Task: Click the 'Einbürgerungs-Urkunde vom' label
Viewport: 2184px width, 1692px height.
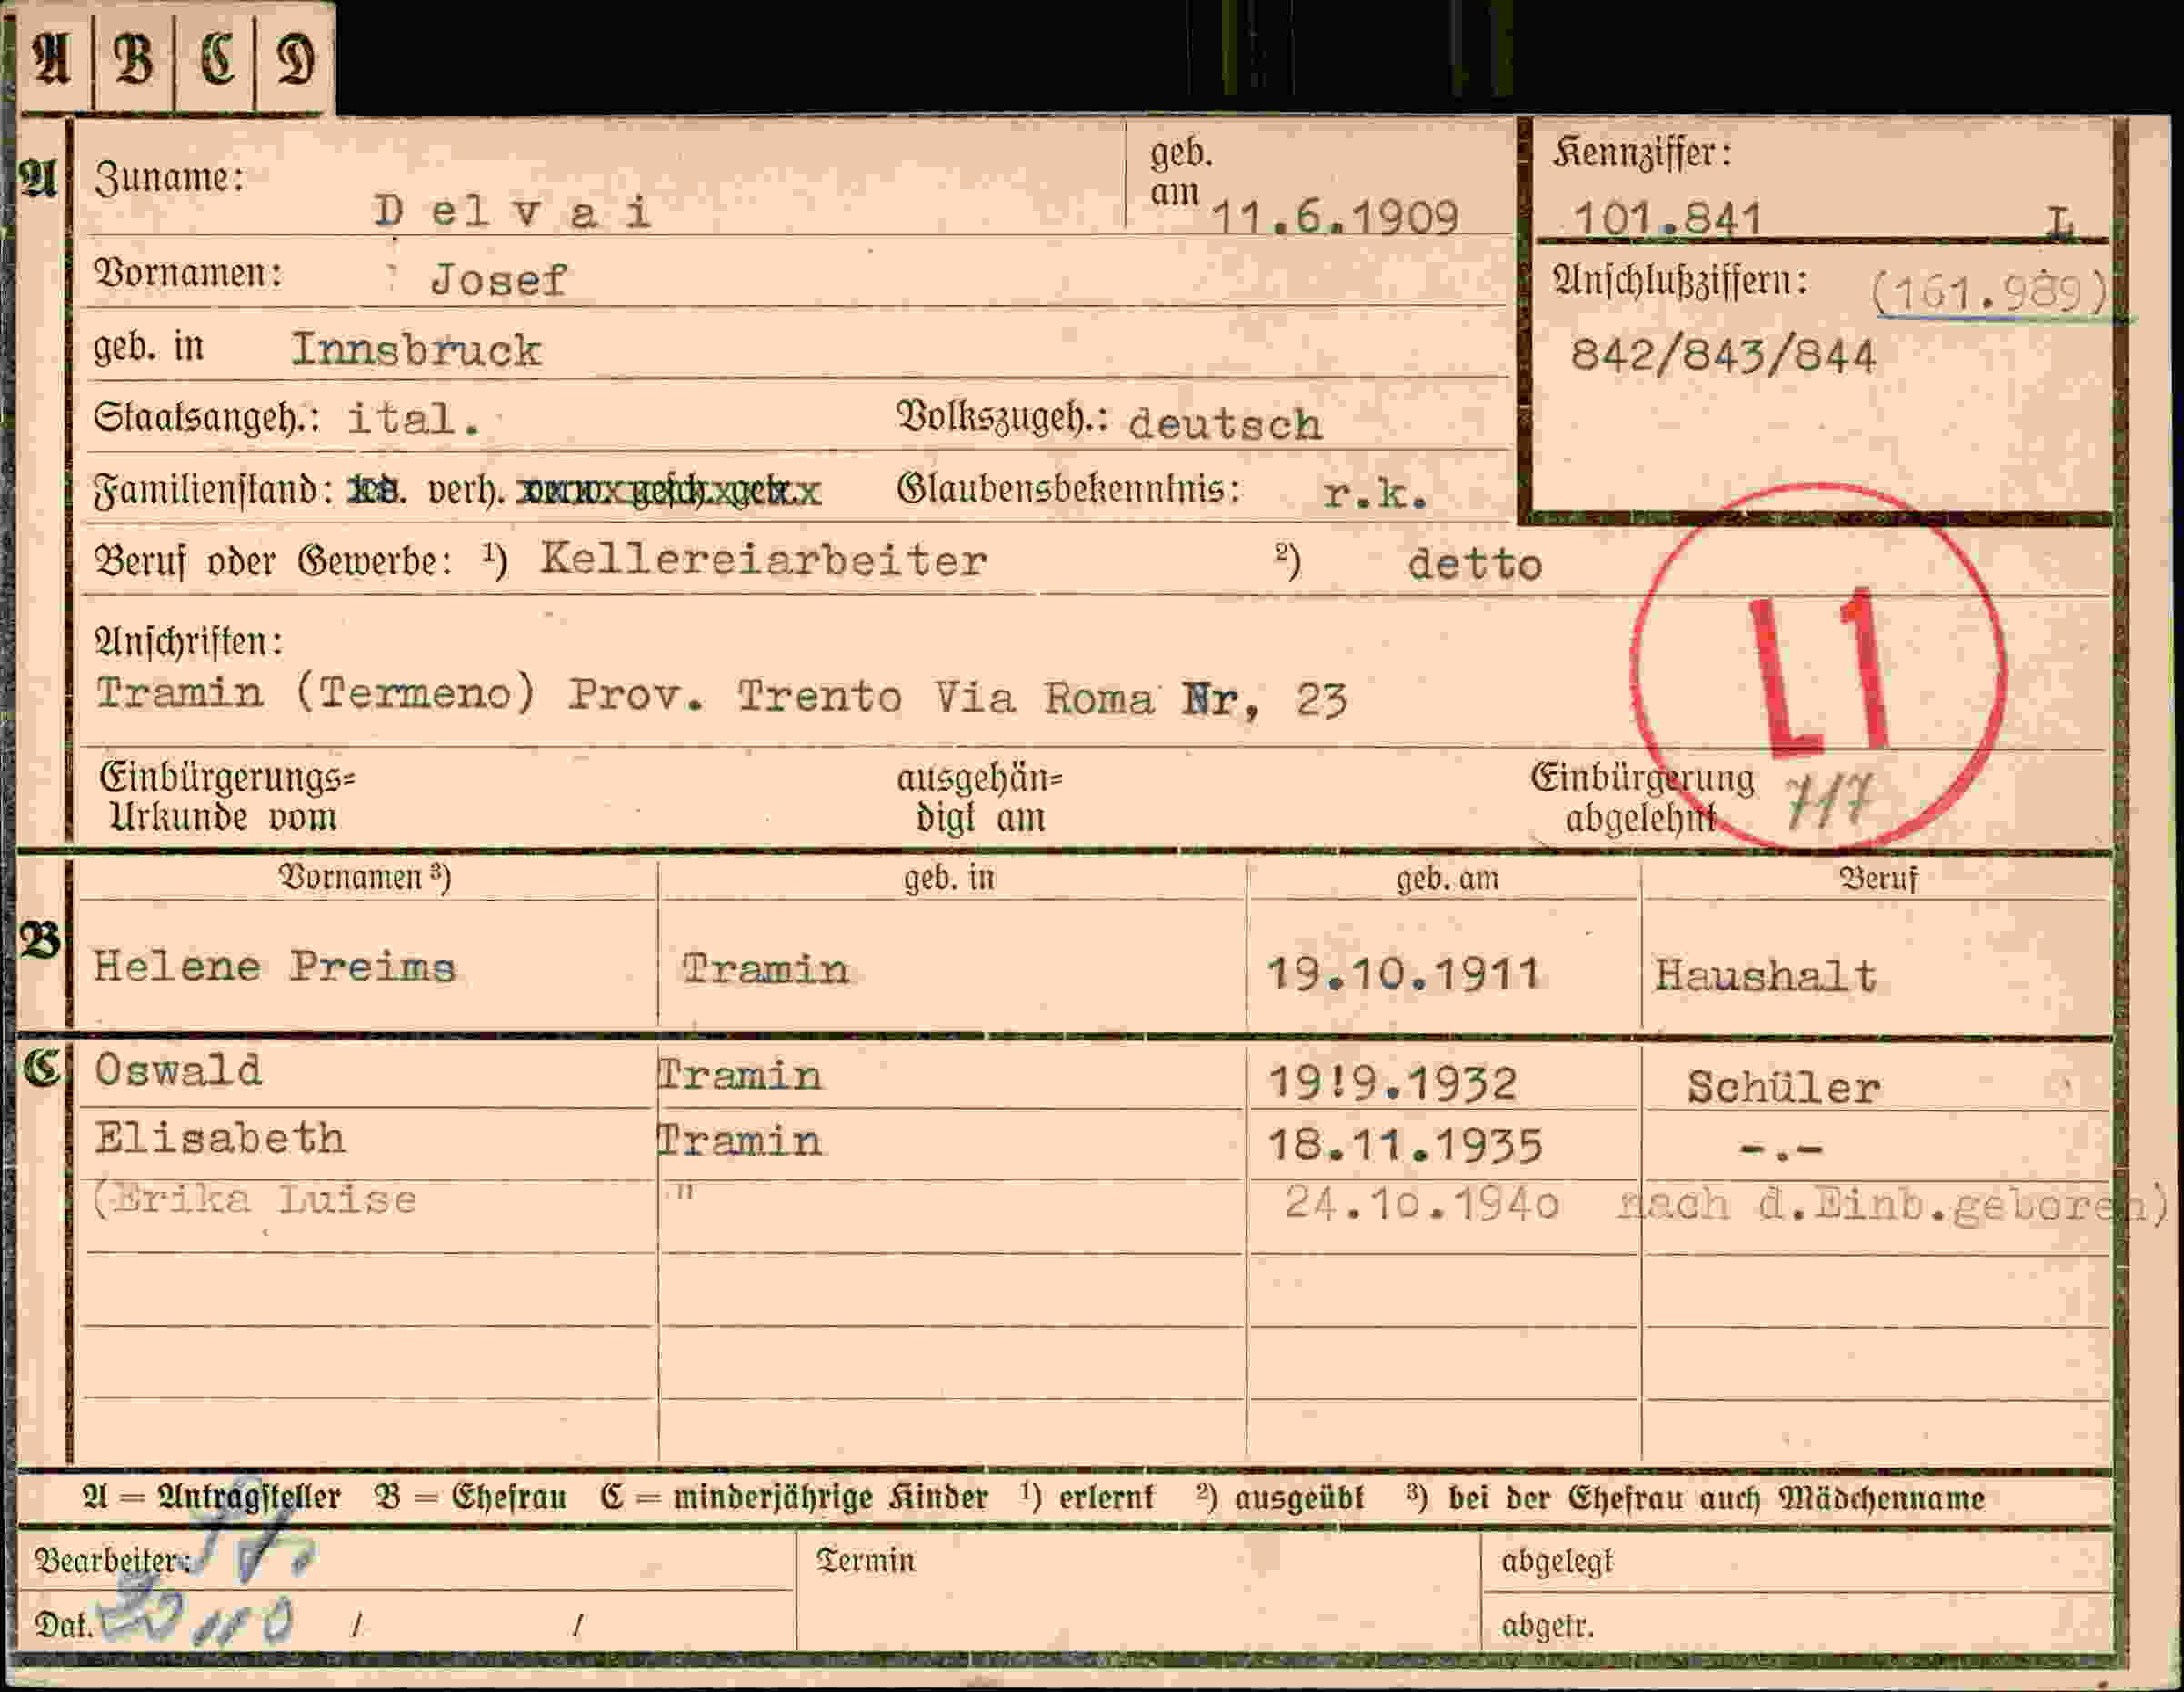Action: coord(227,797)
